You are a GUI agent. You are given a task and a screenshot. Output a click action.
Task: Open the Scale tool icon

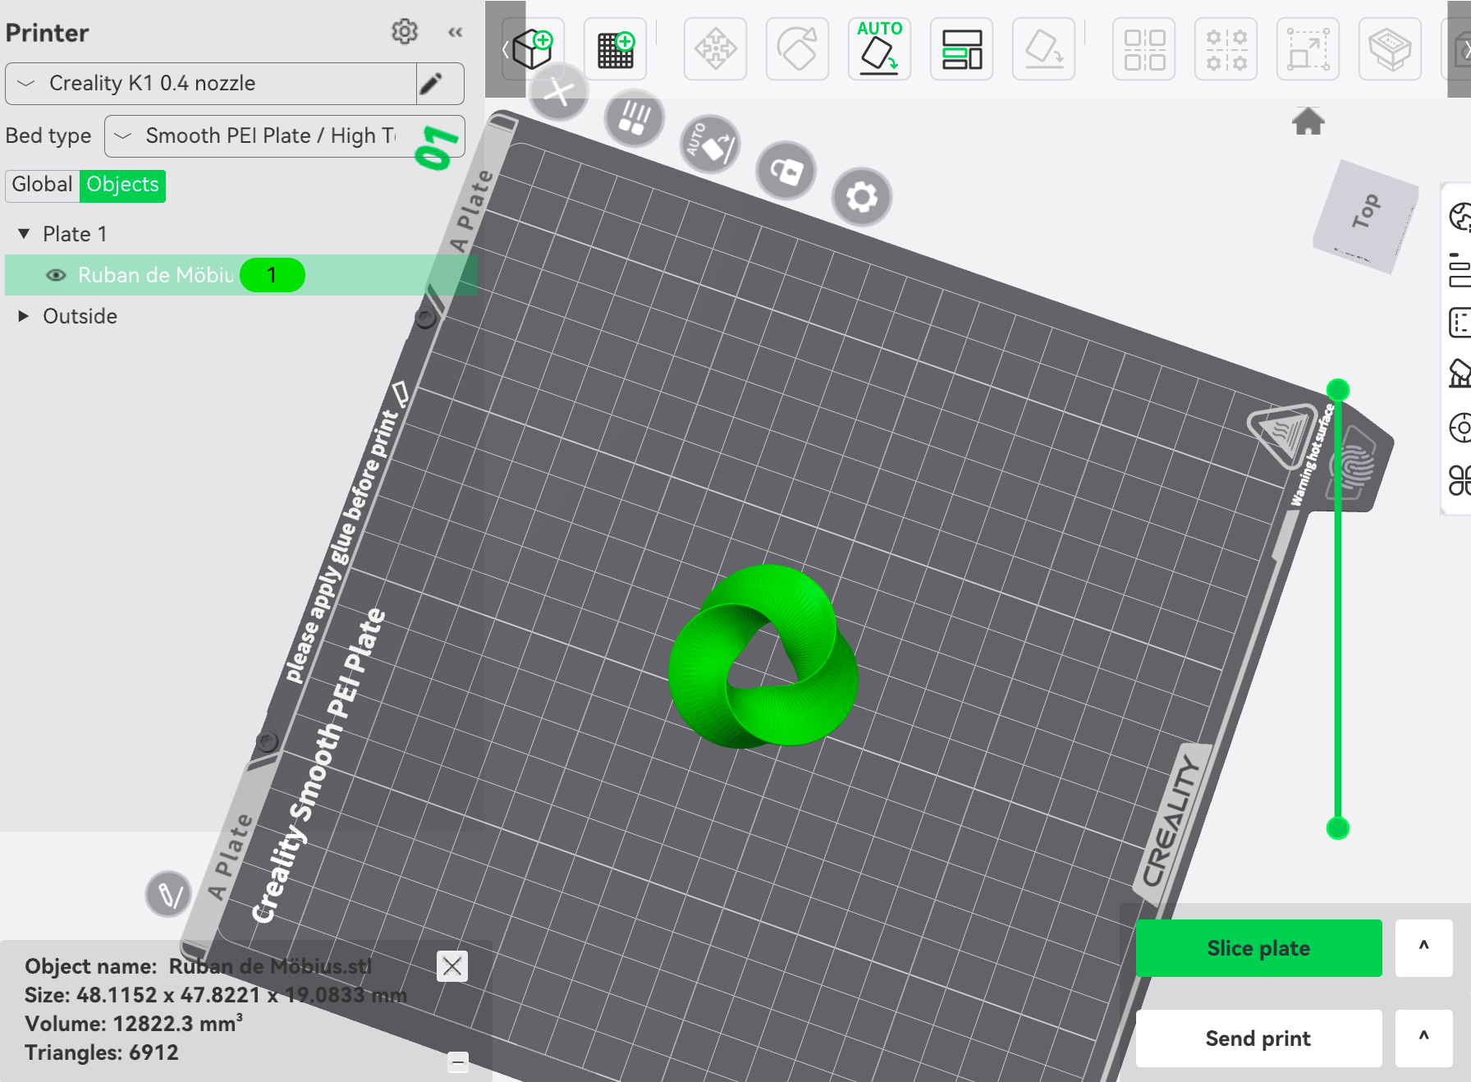[1307, 49]
